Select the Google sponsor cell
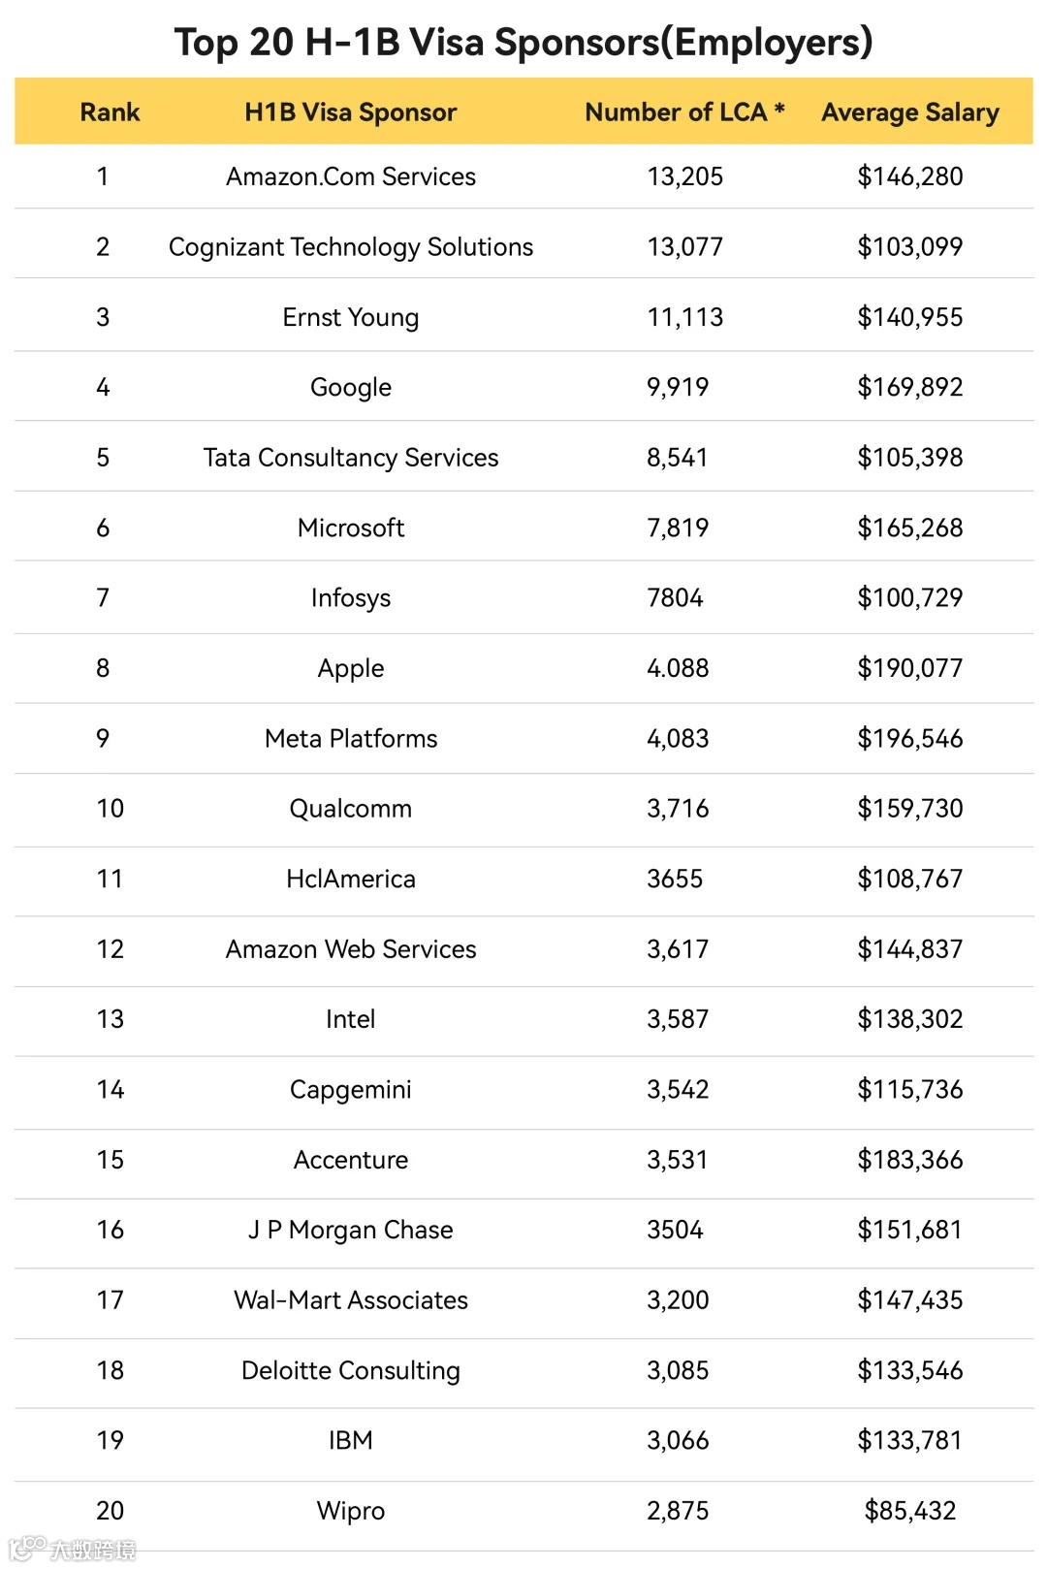Viewport: 1047px width, 1569px height. point(351,388)
